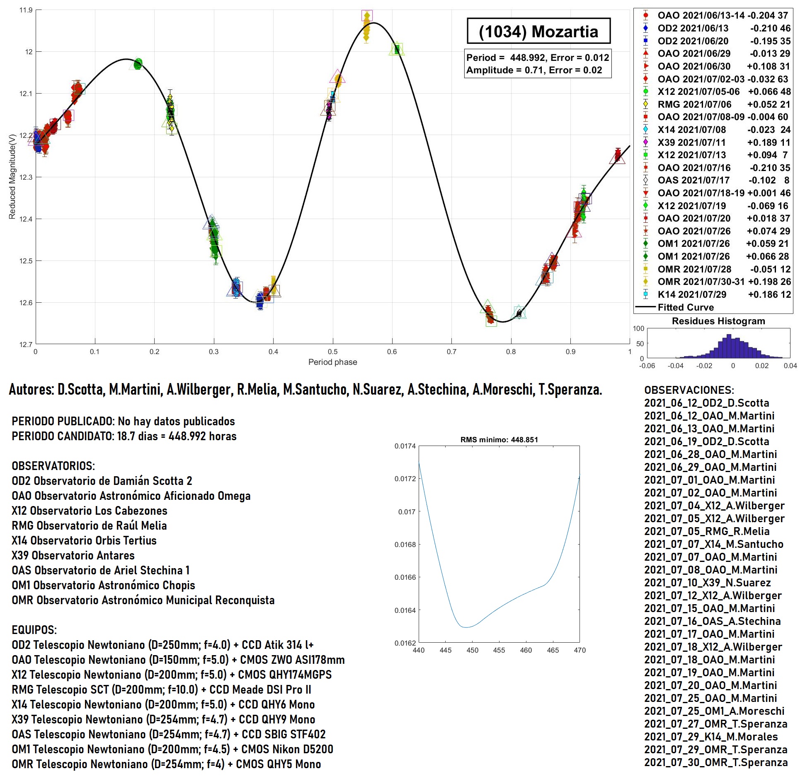Select the "Amplitude = 0.71, Error = 0.02" line
The image size is (805, 781).
534,70
